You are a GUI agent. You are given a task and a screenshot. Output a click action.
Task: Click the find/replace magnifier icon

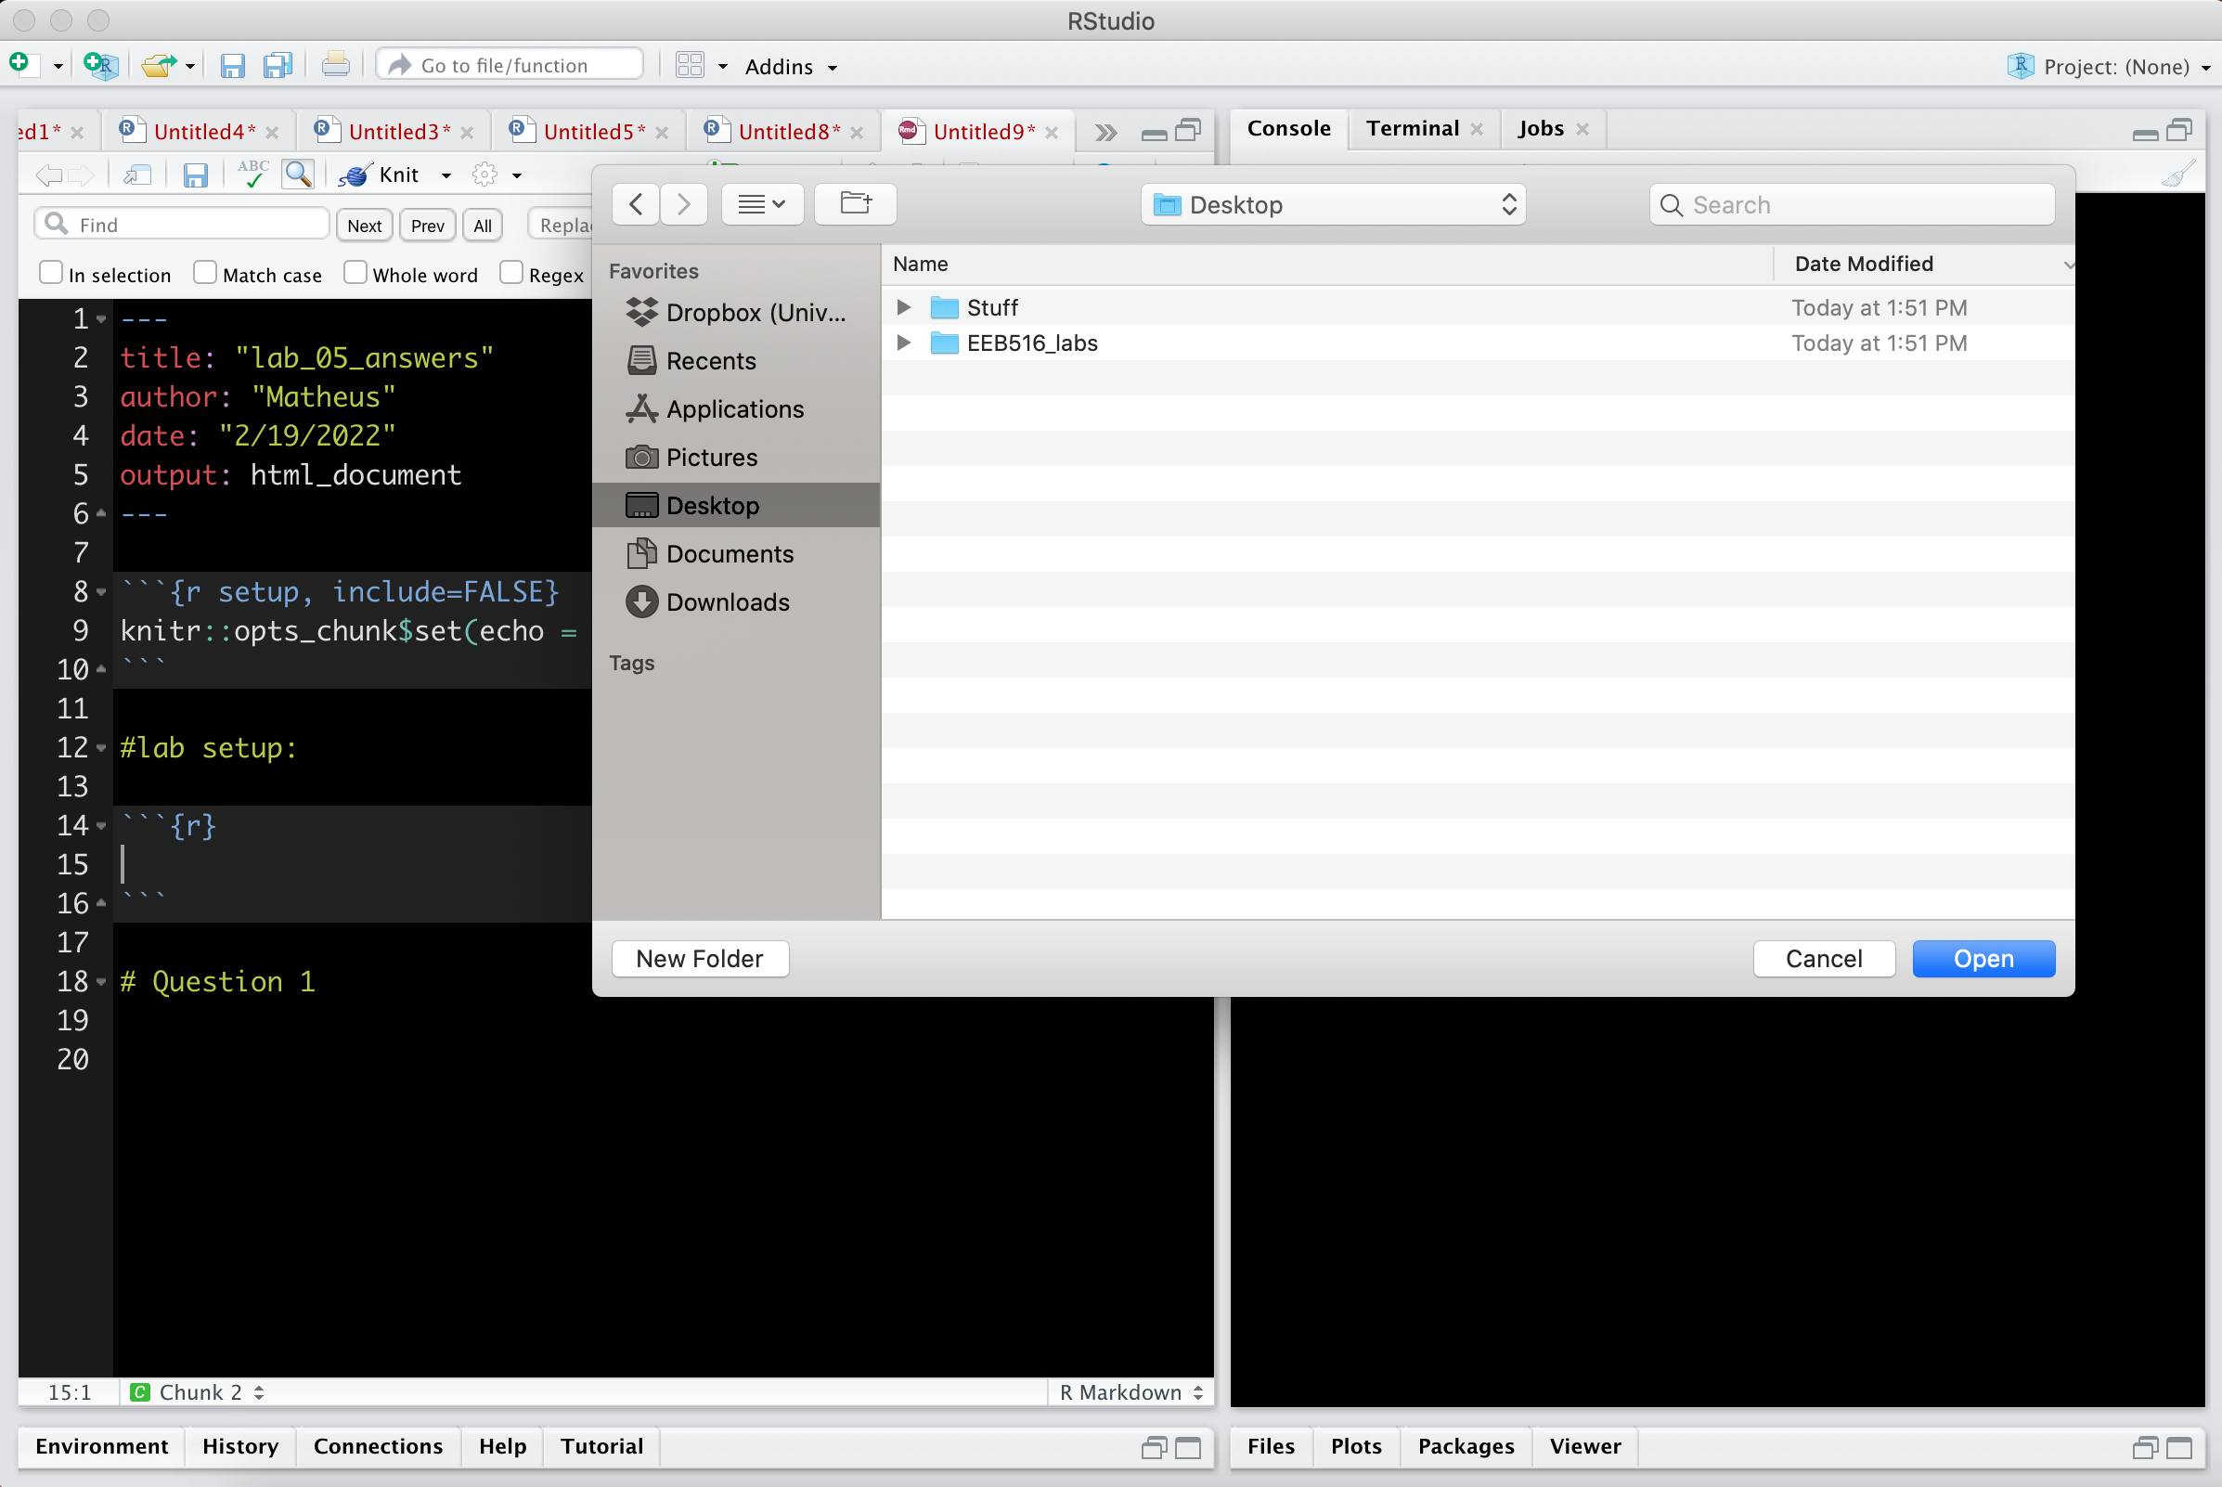[x=299, y=175]
